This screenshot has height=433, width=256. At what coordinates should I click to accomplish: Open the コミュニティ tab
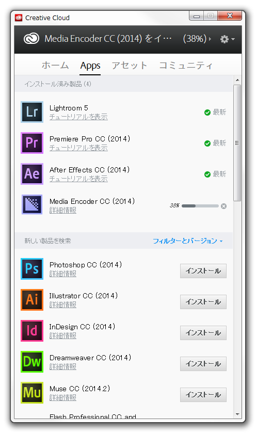[x=186, y=66]
